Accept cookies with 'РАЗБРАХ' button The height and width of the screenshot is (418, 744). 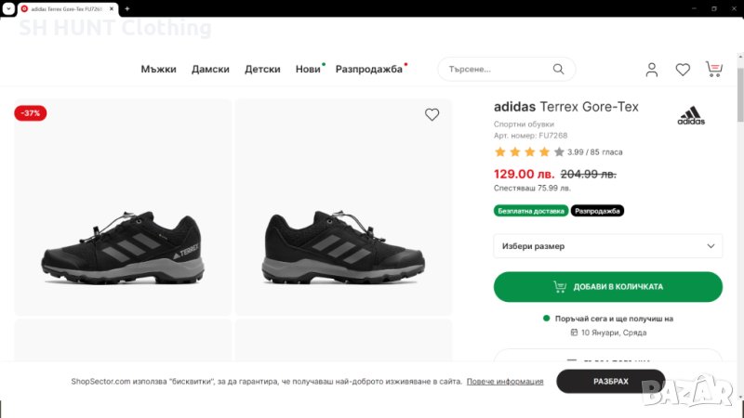coord(611,382)
